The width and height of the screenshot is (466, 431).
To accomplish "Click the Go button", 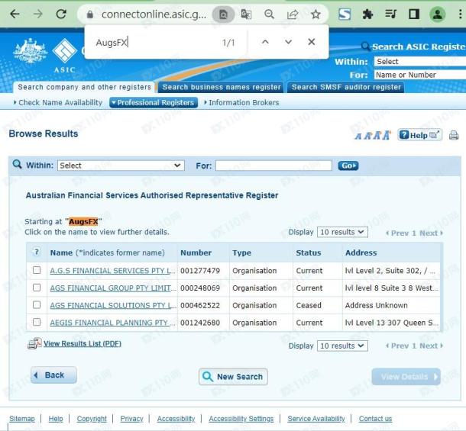I will click(348, 166).
